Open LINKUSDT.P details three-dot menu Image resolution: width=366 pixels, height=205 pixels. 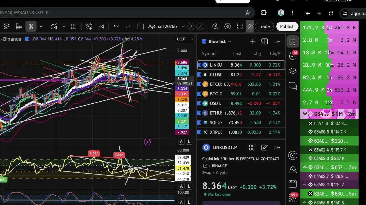277,147
